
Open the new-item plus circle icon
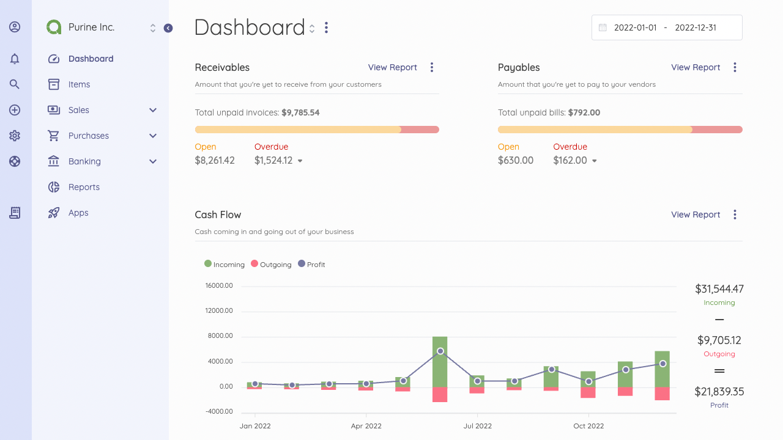pos(15,110)
